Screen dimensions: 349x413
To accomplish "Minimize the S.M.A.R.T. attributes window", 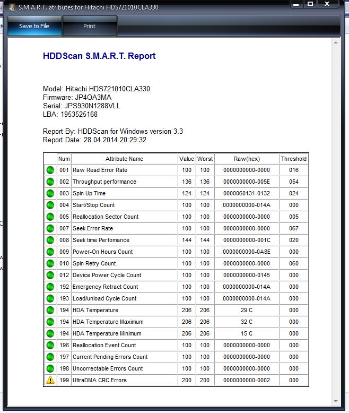I will (x=296, y=4).
